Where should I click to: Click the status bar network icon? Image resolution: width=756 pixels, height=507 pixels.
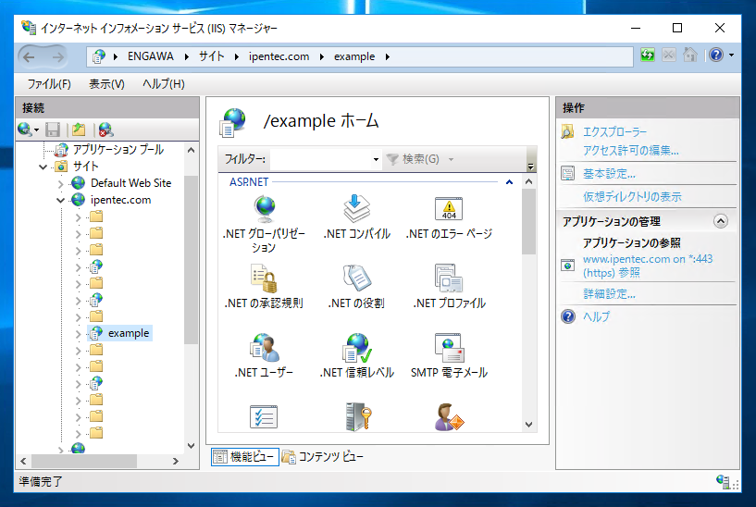(724, 481)
